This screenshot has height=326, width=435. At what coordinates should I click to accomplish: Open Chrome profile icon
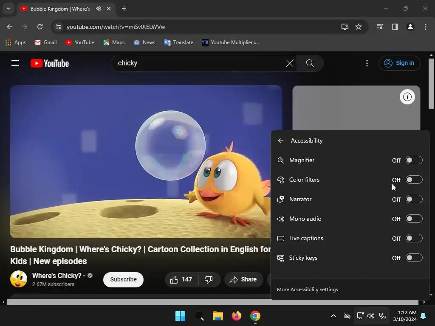(410, 27)
